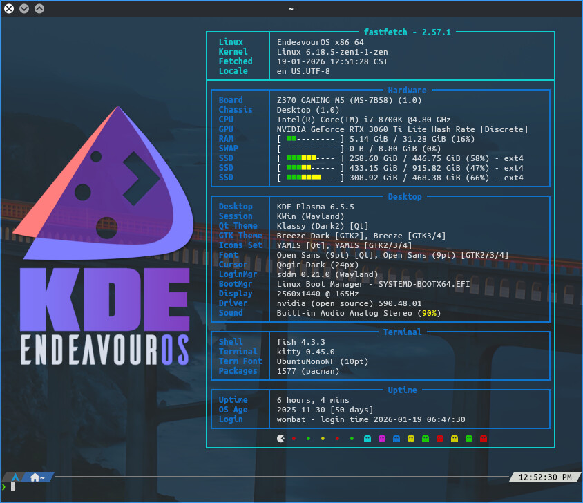Maximize window using the up-chevron button
Screen dimensions: 583x503
point(39,8)
